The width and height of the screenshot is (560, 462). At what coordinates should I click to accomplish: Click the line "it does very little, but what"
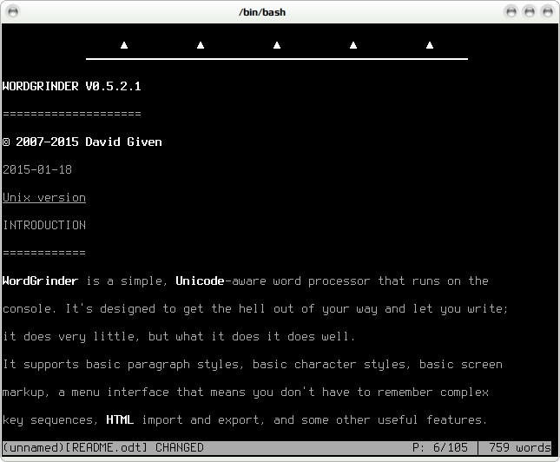tap(179, 337)
